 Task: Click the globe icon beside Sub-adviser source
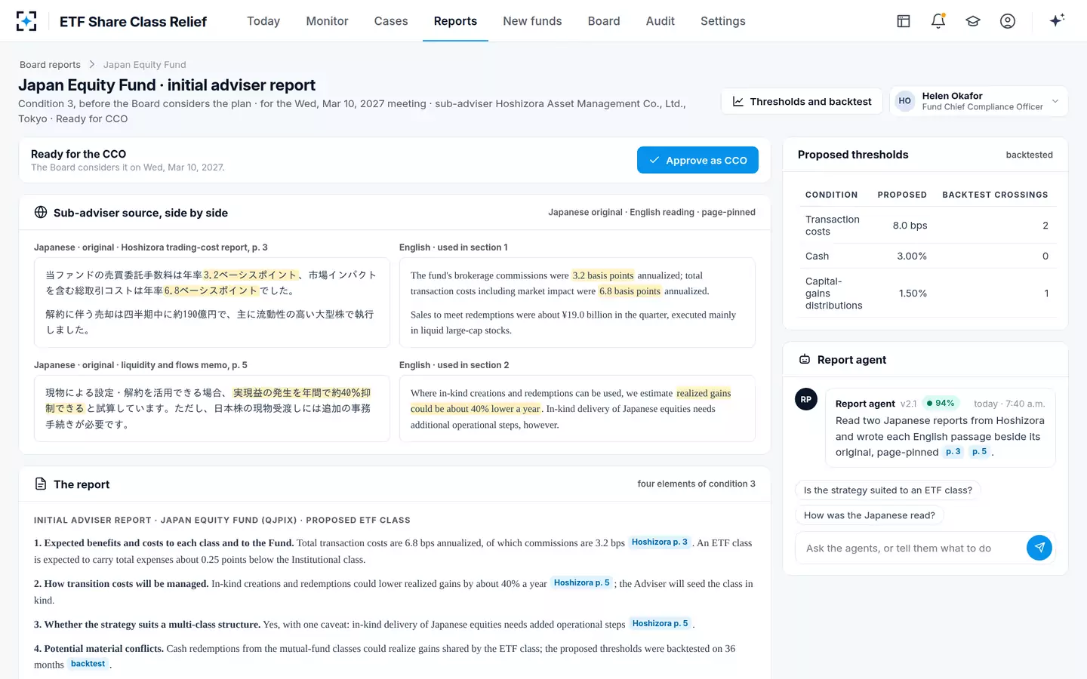[x=41, y=213]
